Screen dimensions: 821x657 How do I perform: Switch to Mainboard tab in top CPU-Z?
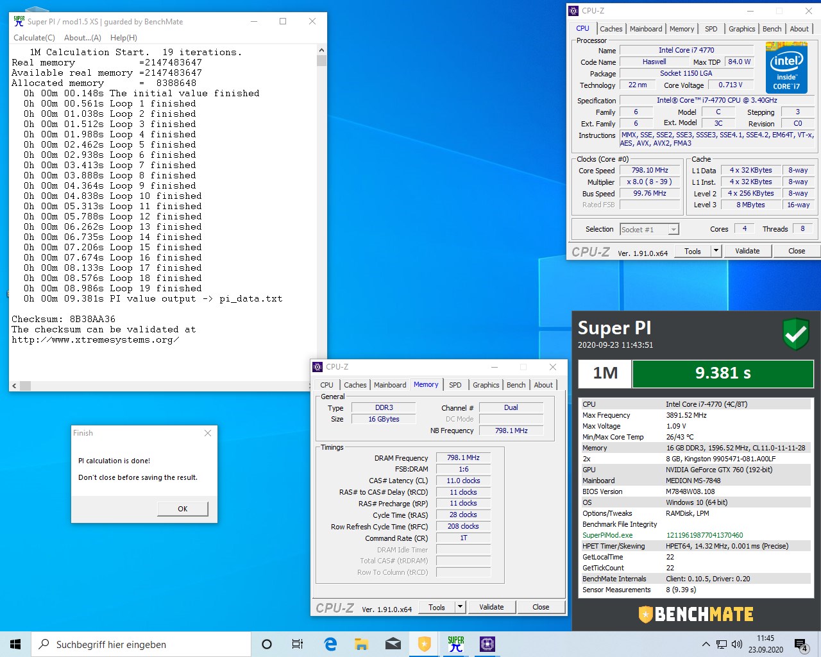(x=646, y=29)
